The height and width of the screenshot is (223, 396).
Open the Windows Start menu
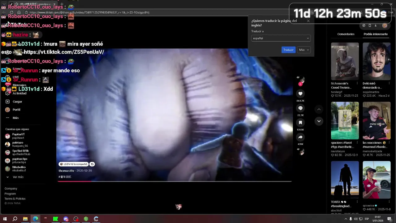[5, 219]
